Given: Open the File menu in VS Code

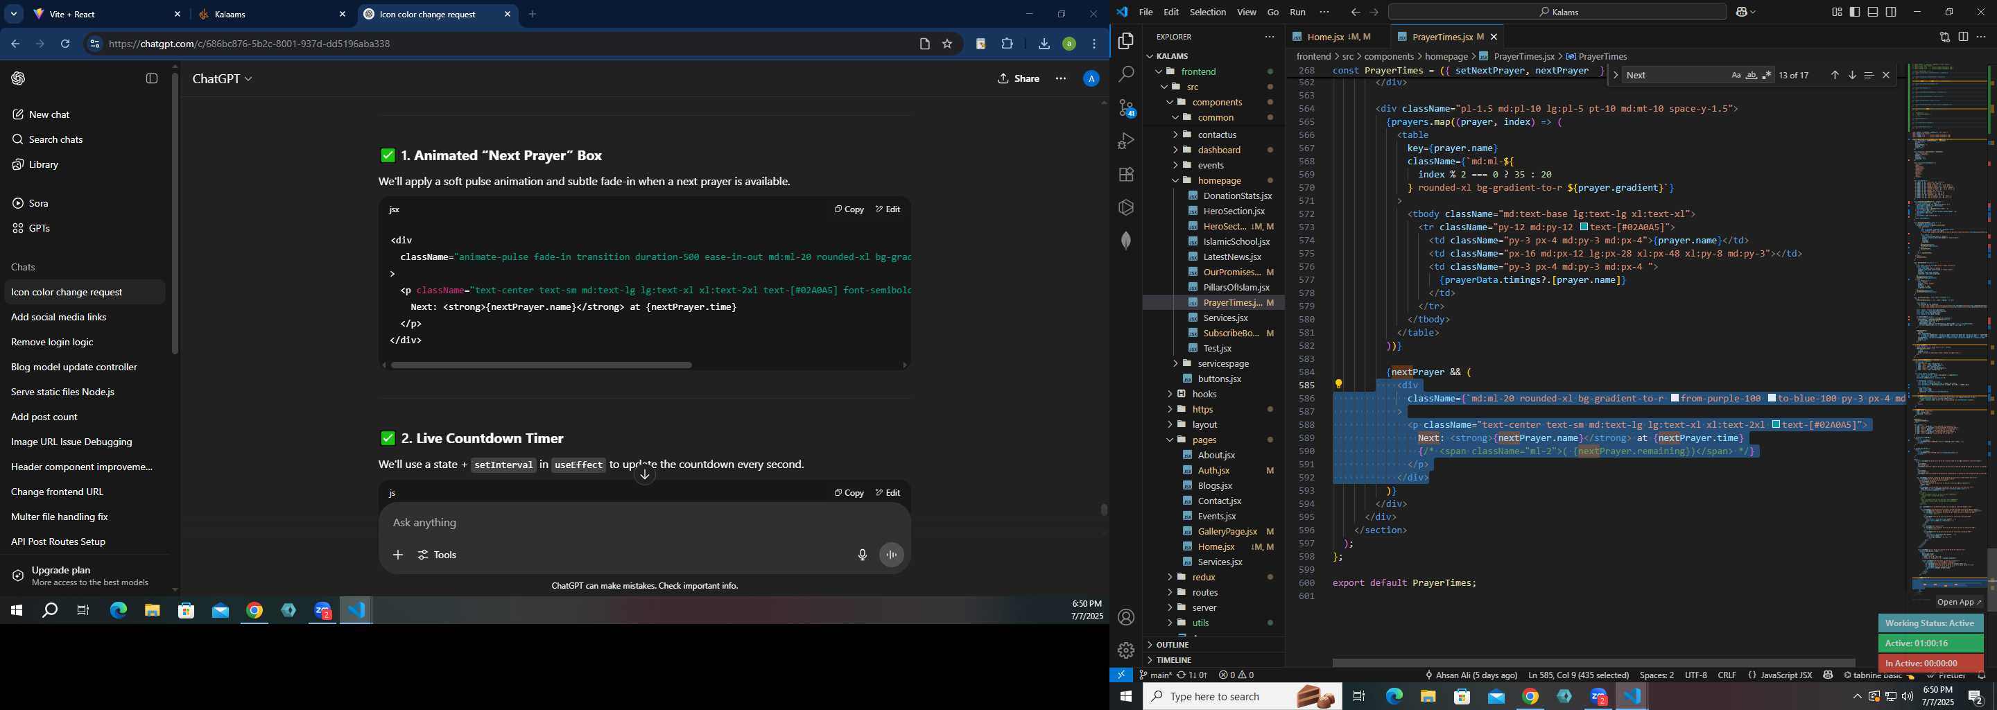Looking at the screenshot, I should pos(1145,12).
